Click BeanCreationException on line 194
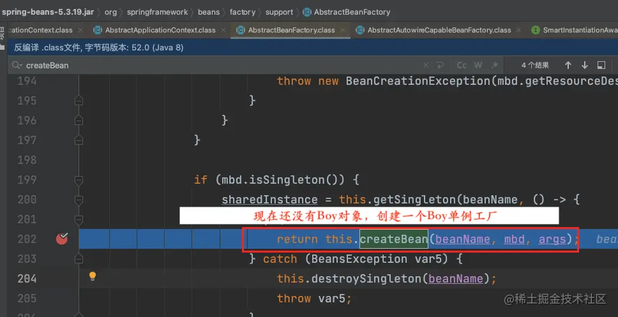 coord(418,81)
